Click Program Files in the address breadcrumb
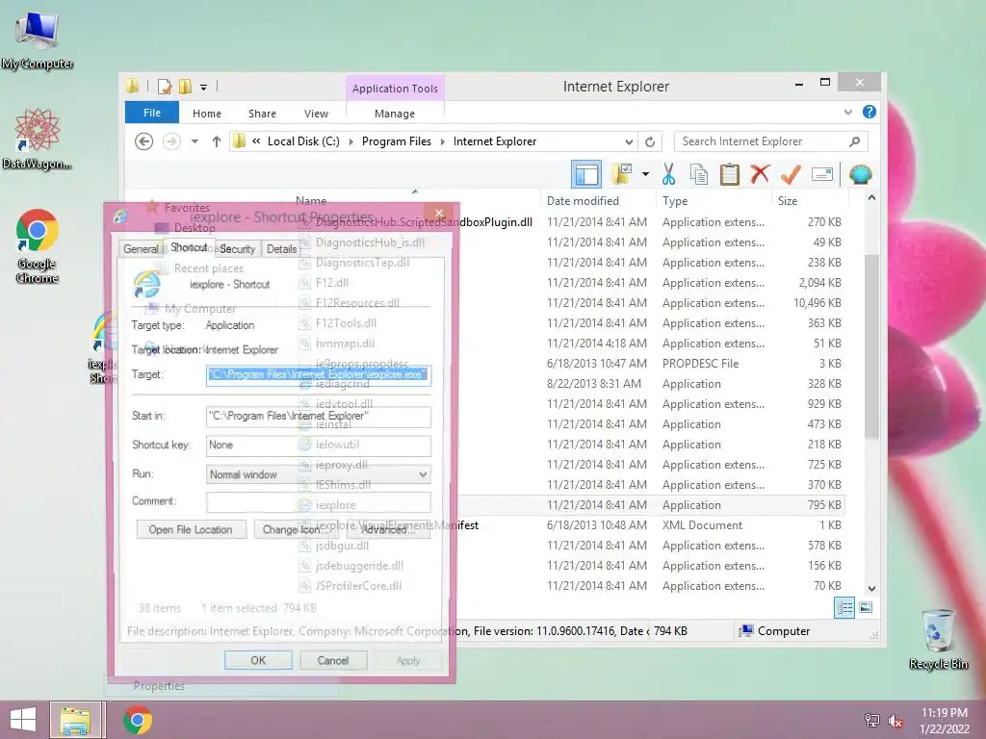 (396, 141)
